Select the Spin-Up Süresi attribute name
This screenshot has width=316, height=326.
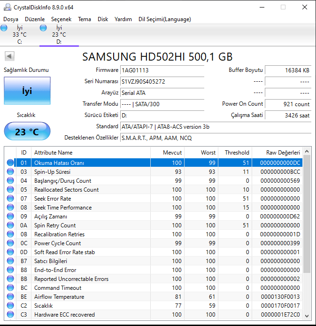53,172
